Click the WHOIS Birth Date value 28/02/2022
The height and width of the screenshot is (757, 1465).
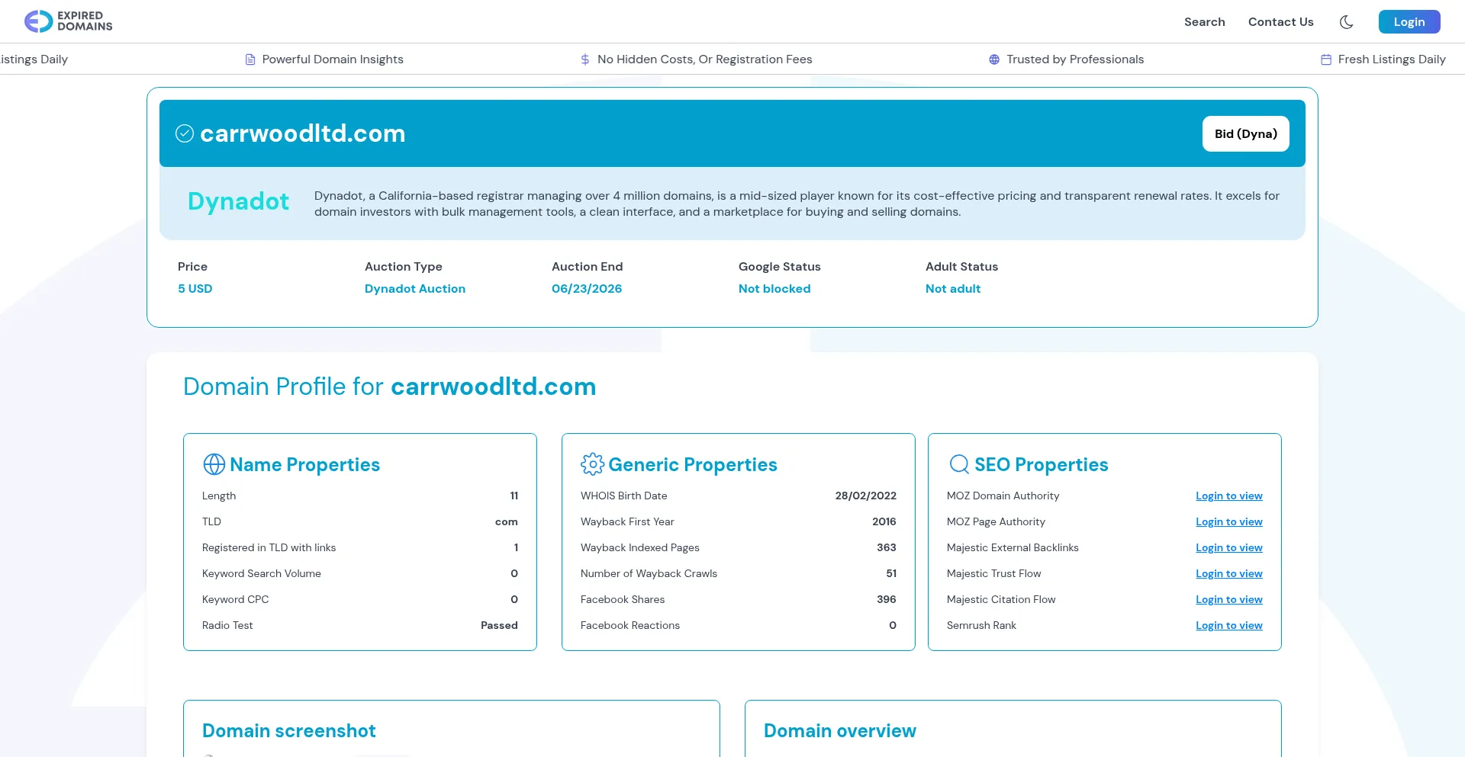click(x=865, y=496)
